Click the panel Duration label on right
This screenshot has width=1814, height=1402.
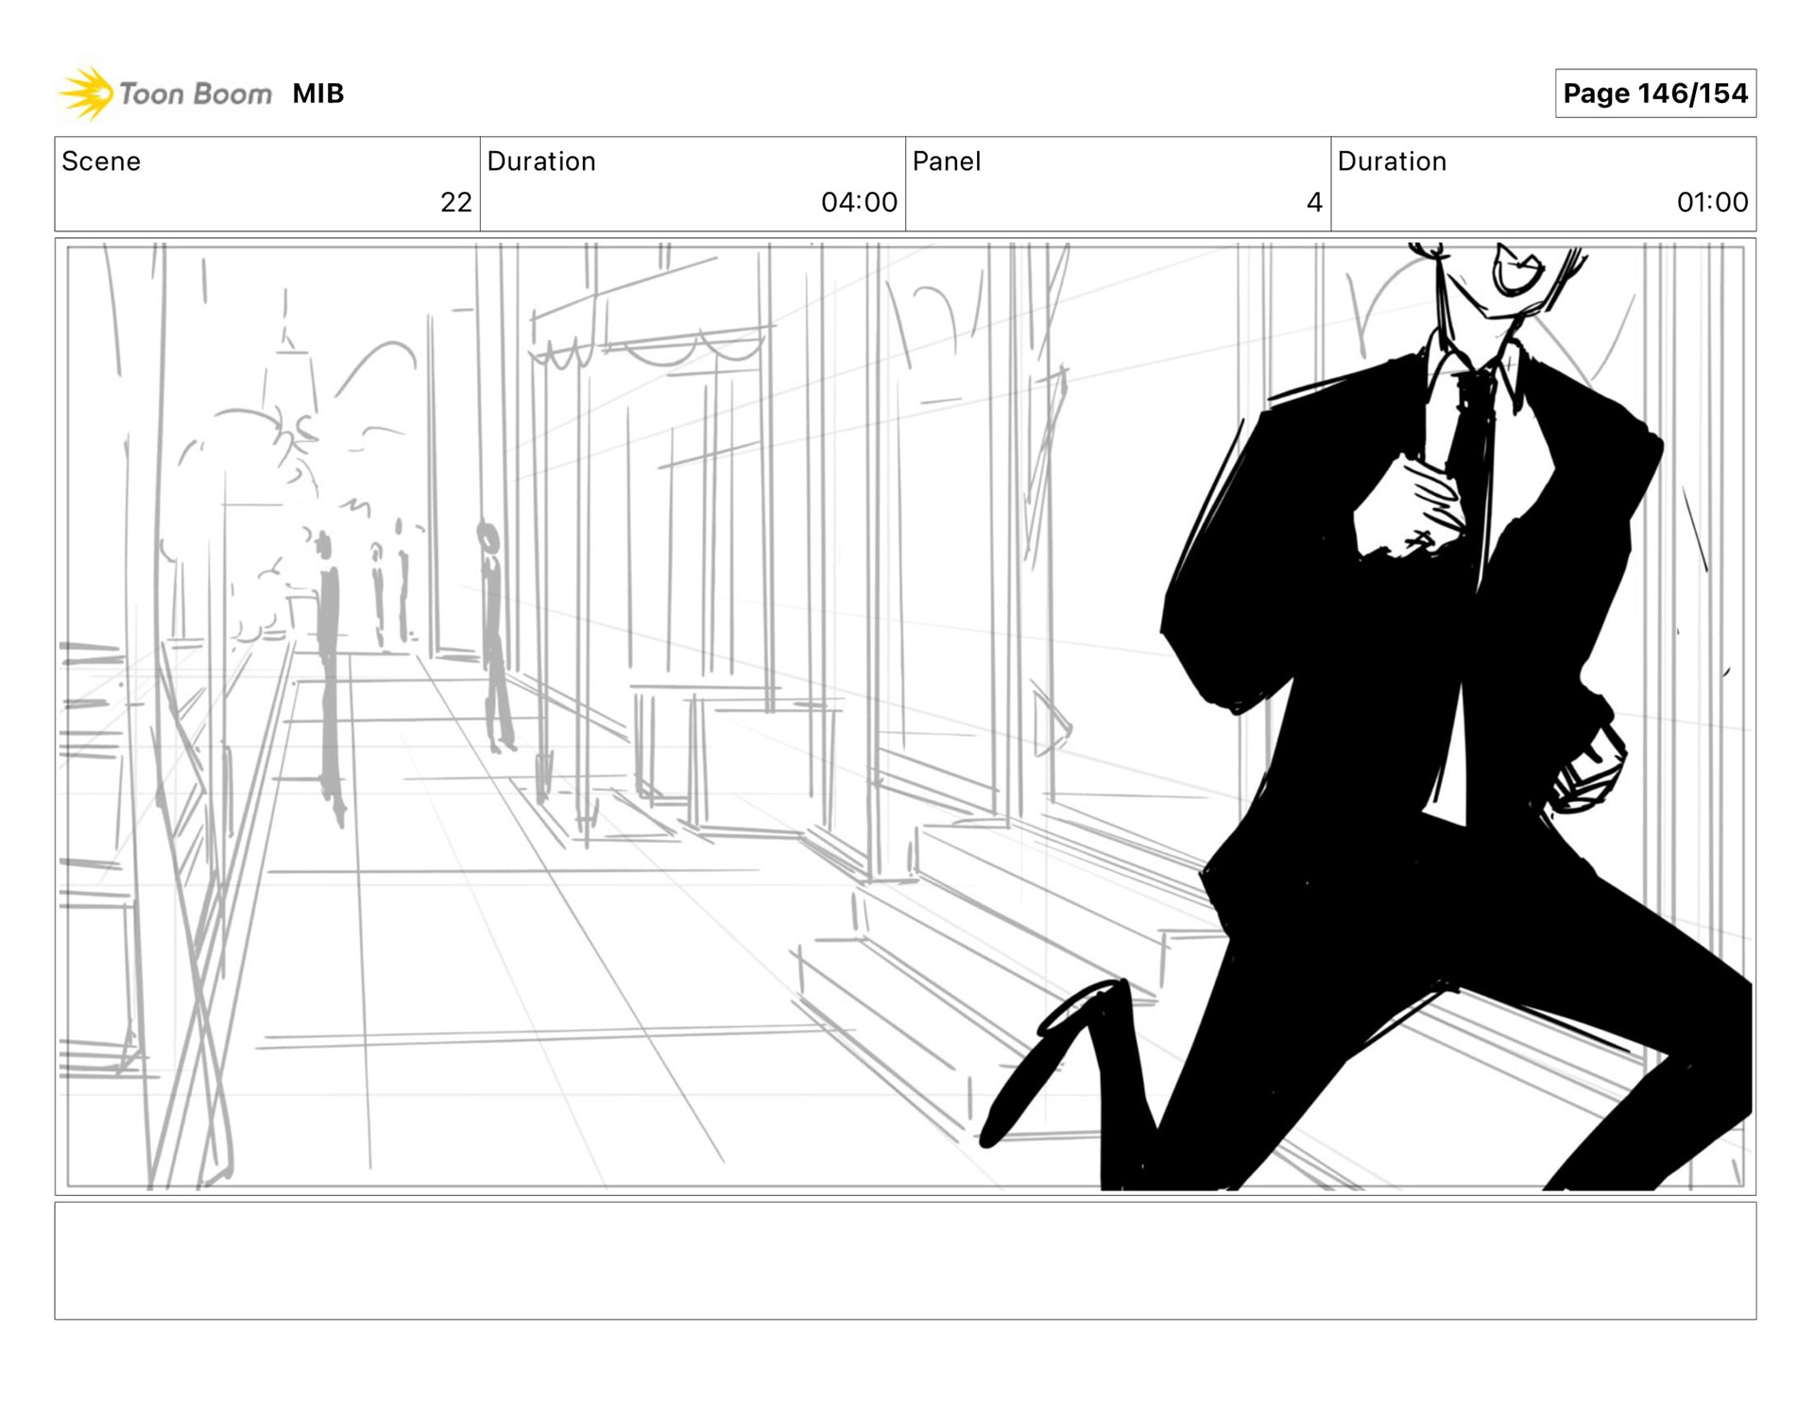[x=1391, y=162]
